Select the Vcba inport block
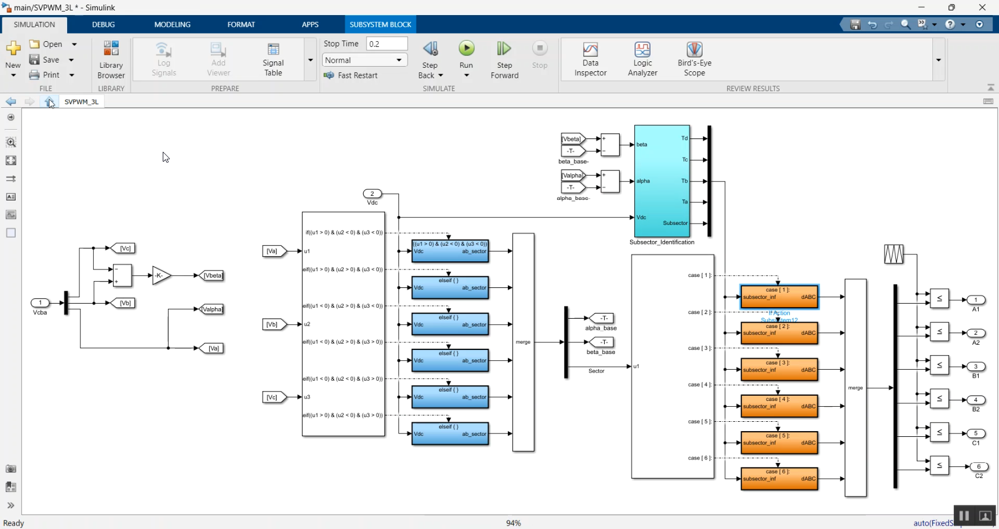The height and width of the screenshot is (529, 999). 40,302
